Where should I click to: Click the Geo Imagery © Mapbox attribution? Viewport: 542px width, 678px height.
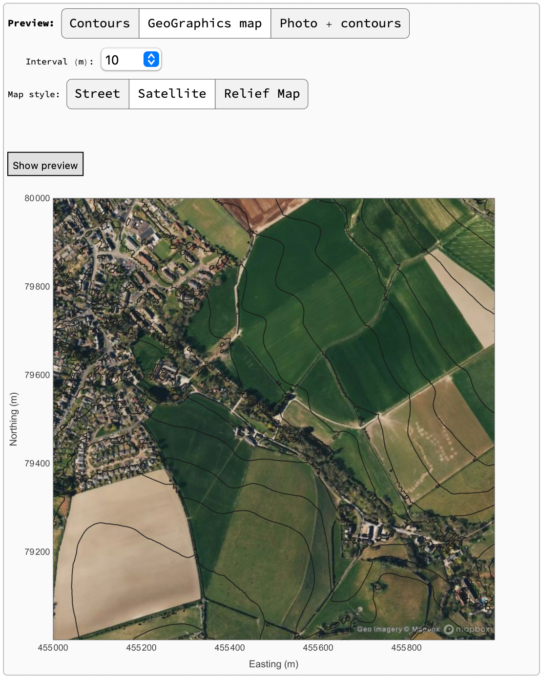[x=398, y=629]
